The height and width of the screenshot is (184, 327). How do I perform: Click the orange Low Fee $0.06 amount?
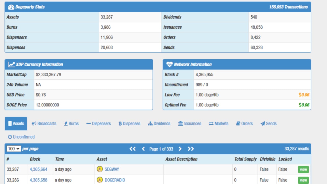(x=304, y=95)
